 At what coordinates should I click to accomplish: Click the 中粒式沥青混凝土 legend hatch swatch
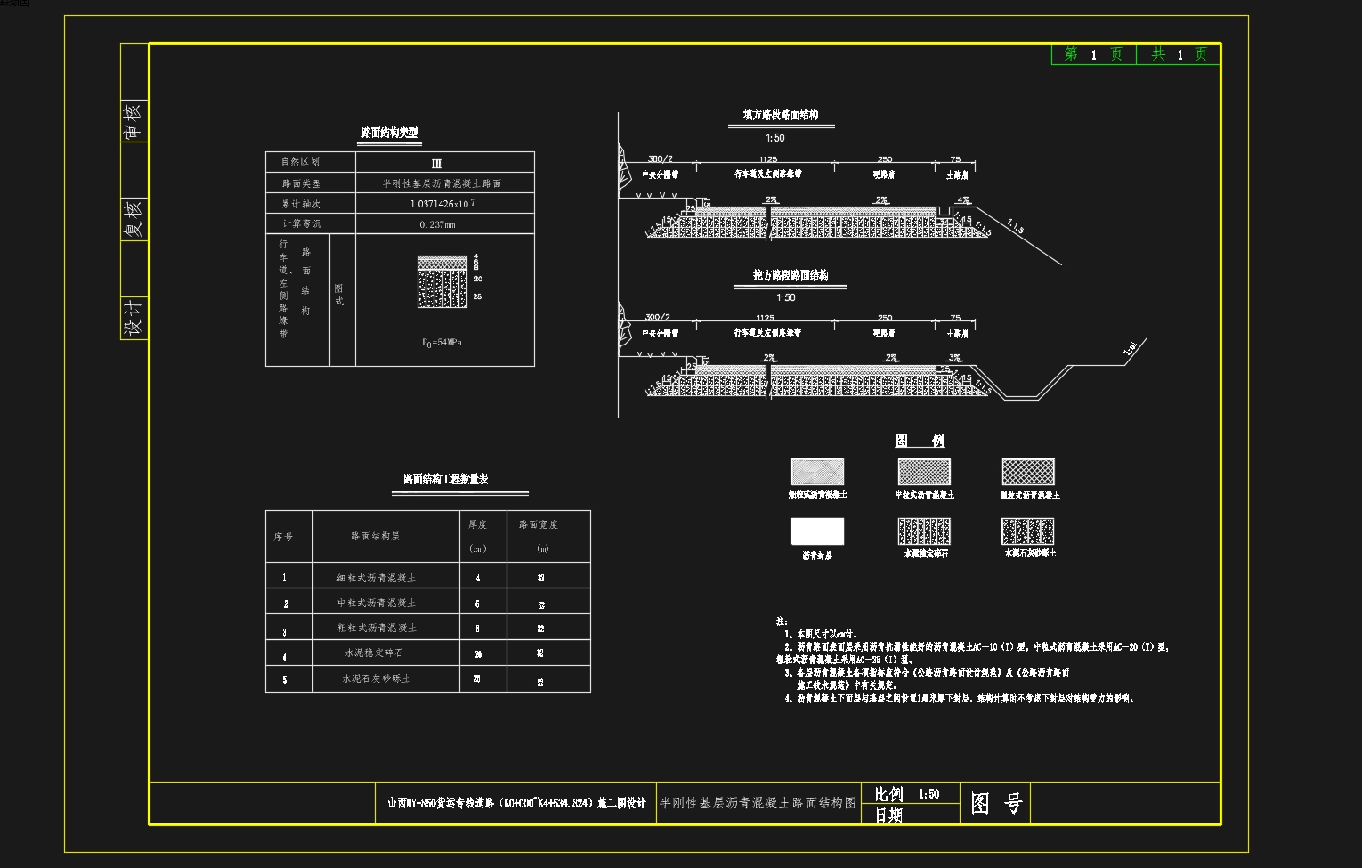[x=924, y=472]
